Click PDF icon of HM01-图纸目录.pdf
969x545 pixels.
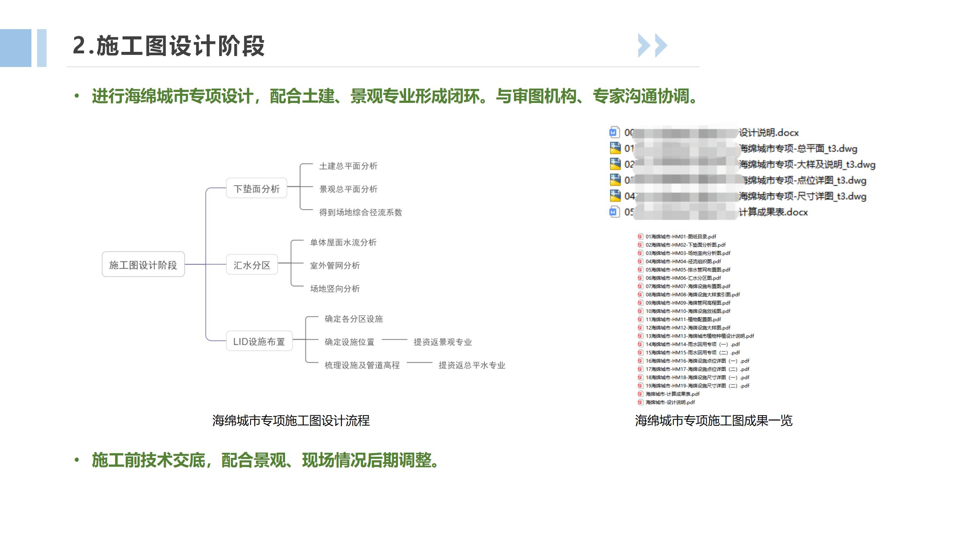click(640, 237)
